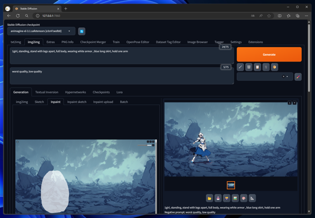This screenshot has height=218, width=315.
Task: Open the Settings tab
Action: [236, 42]
